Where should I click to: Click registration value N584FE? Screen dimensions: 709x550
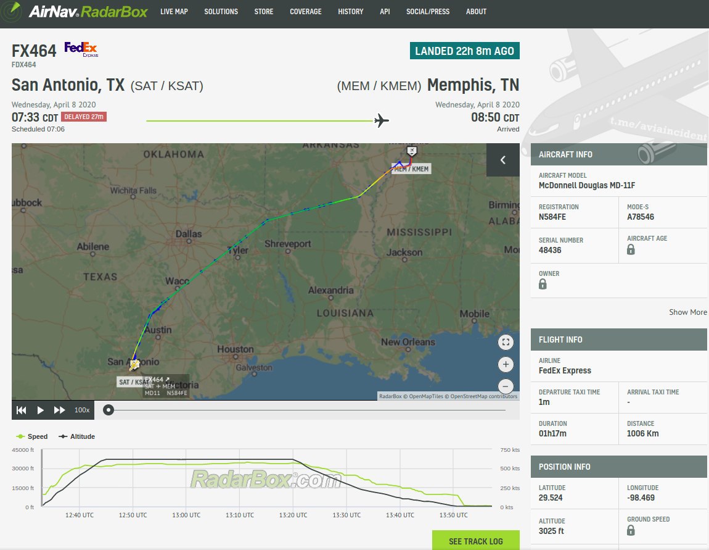click(x=552, y=217)
